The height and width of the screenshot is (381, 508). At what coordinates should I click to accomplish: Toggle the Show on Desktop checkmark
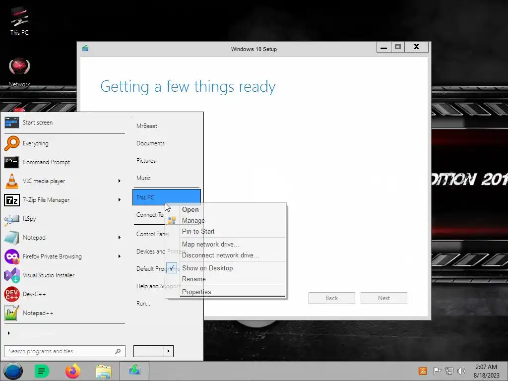(172, 268)
